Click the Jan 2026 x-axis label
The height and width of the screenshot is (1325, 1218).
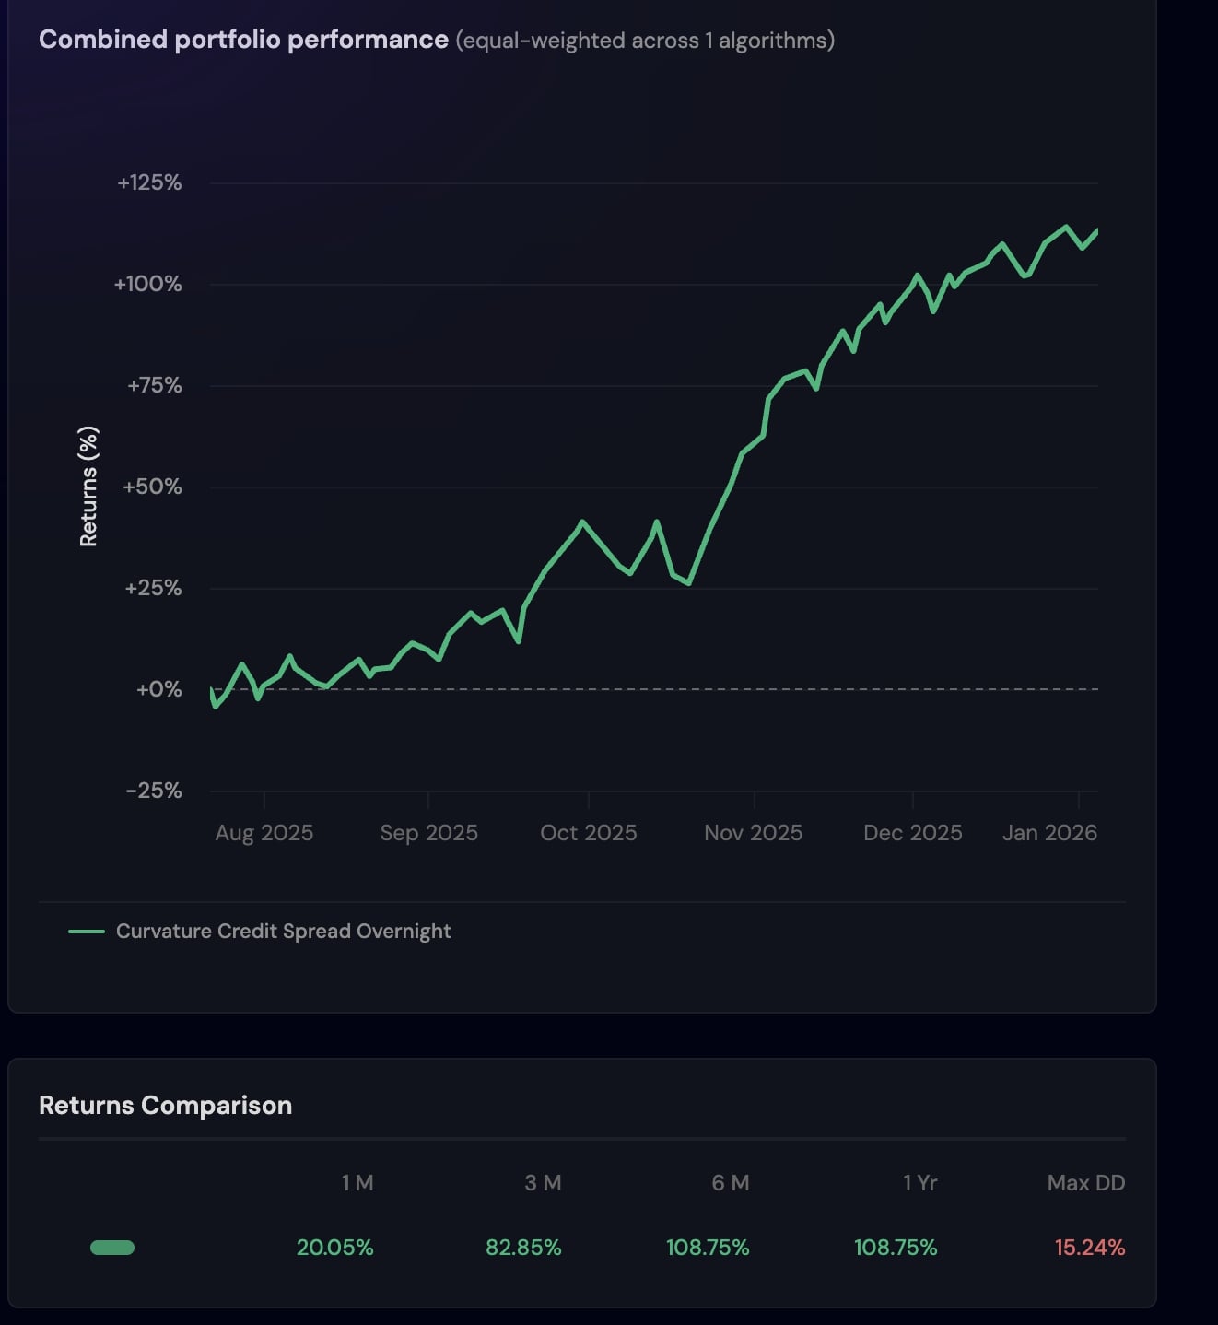point(1049,833)
